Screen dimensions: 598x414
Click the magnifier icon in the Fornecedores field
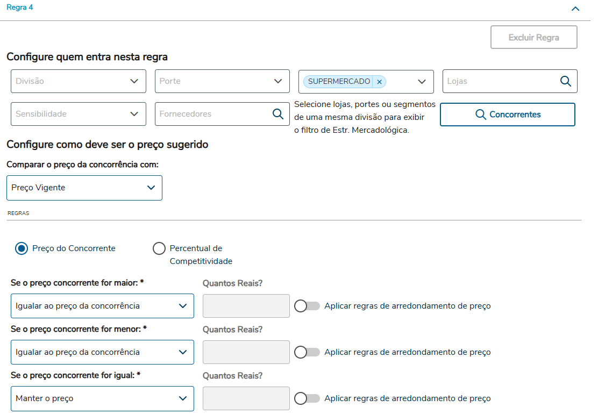[277, 114]
